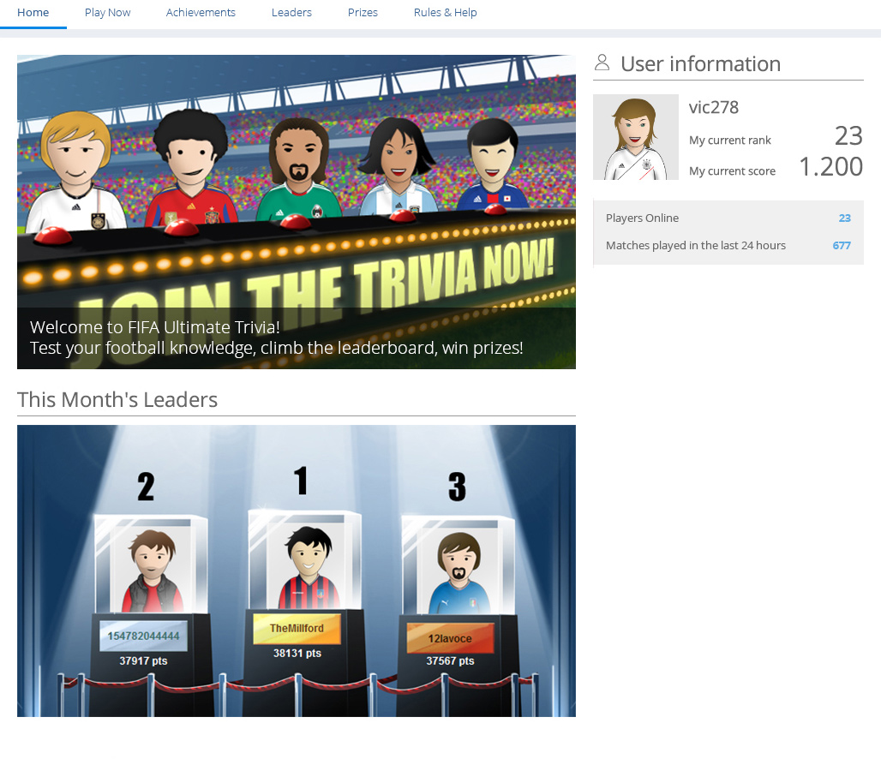This screenshot has height=759, width=881.
Task: Go to the Leaders tab
Action: (291, 12)
